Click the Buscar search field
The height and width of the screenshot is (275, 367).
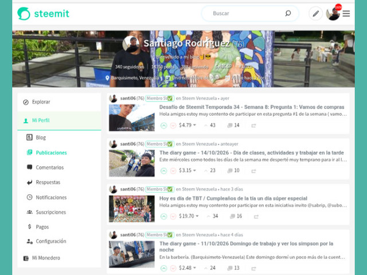[250, 13]
